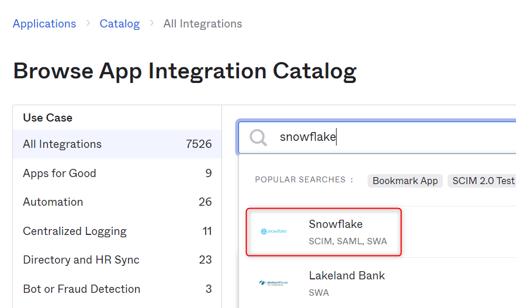Select Centralized Logging category
516x308 pixels.
click(x=117, y=231)
